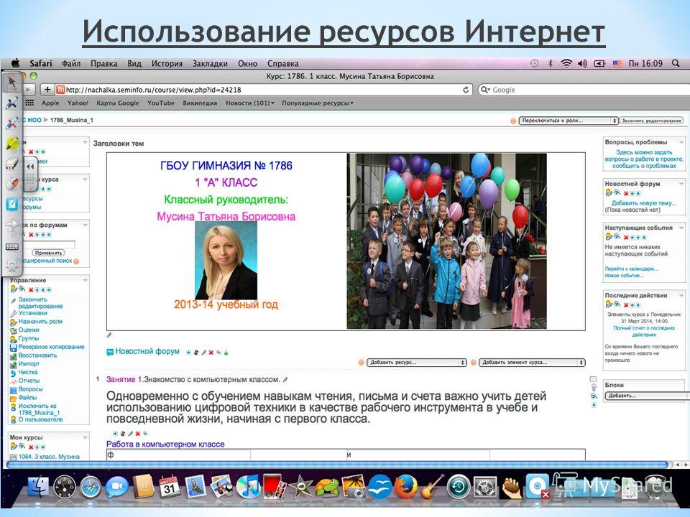Reload the page with the refresh icon

tap(466, 90)
